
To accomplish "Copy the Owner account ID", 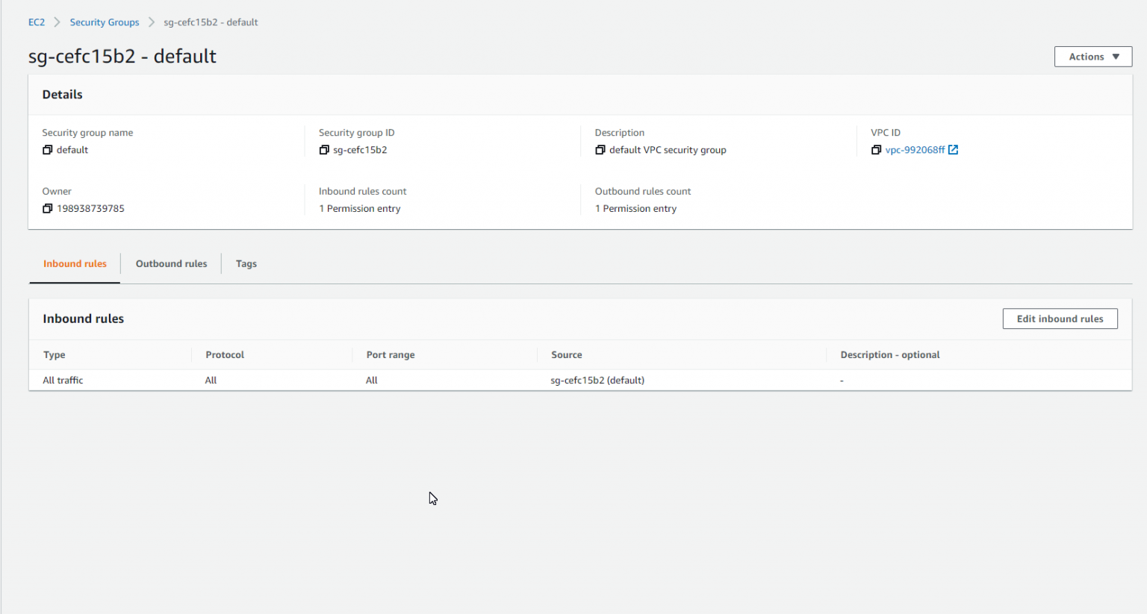I will 46,208.
